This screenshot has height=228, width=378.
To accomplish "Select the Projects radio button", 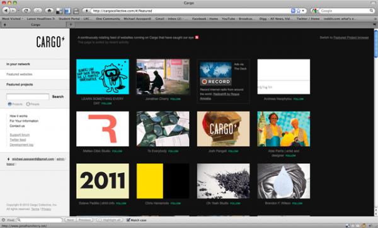I will pyautogui.click(x=9, y=104).
